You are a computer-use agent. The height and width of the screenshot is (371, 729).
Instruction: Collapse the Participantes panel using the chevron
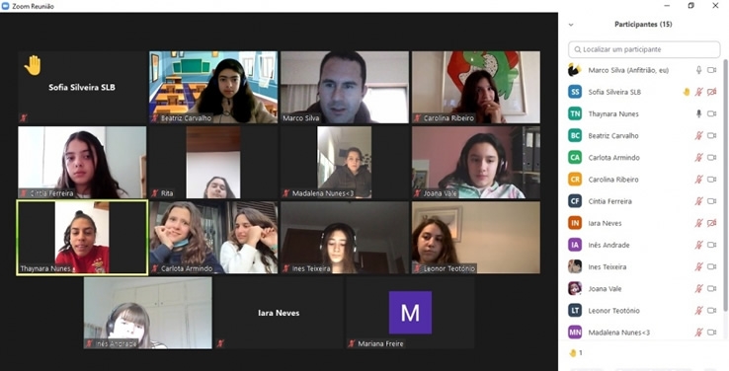point(571,25)
